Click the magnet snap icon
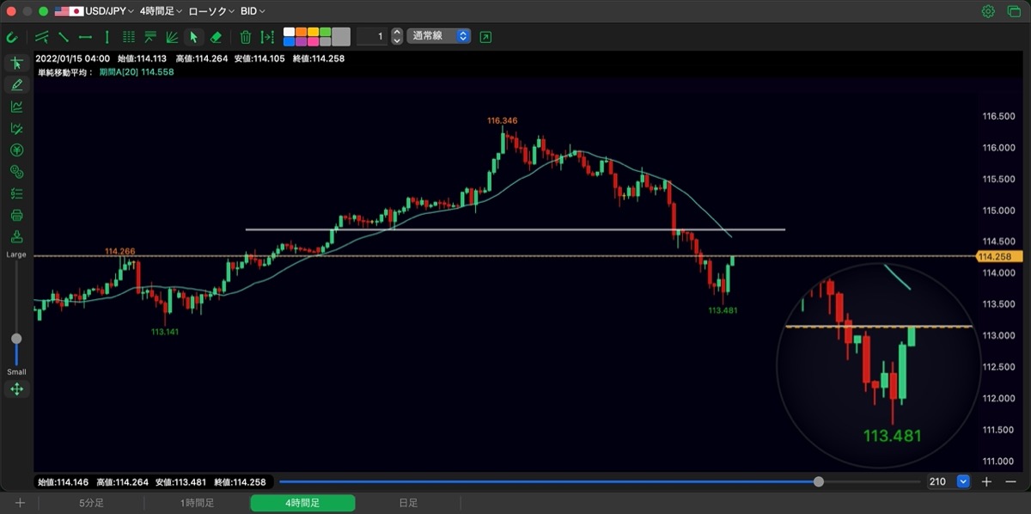 coord(12,37)
